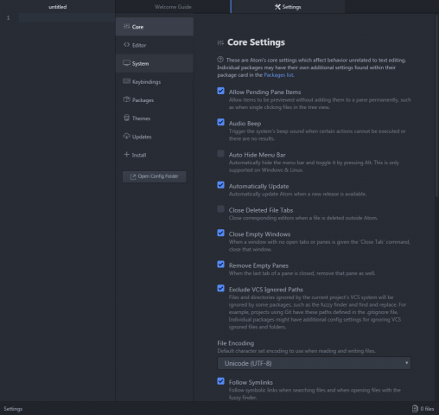Follow the Packages list link
This screenshot has width=439, height=415.
279,75
